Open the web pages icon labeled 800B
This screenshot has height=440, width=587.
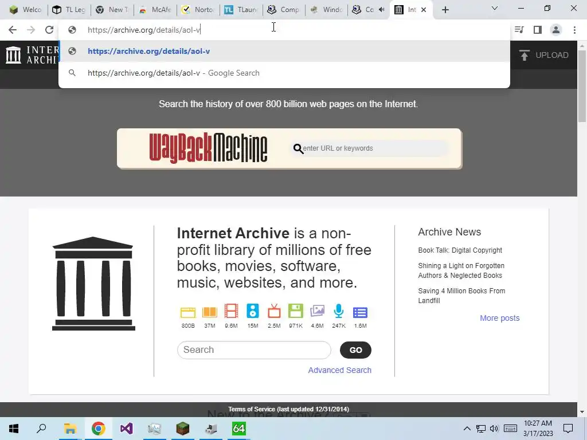click(x=188, y=312)
